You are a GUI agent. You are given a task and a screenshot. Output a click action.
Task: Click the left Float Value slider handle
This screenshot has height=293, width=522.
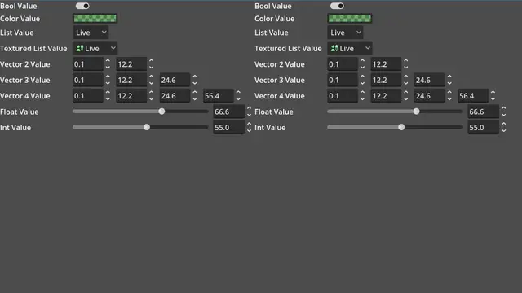pyautogui.click(x=161, y=112)
